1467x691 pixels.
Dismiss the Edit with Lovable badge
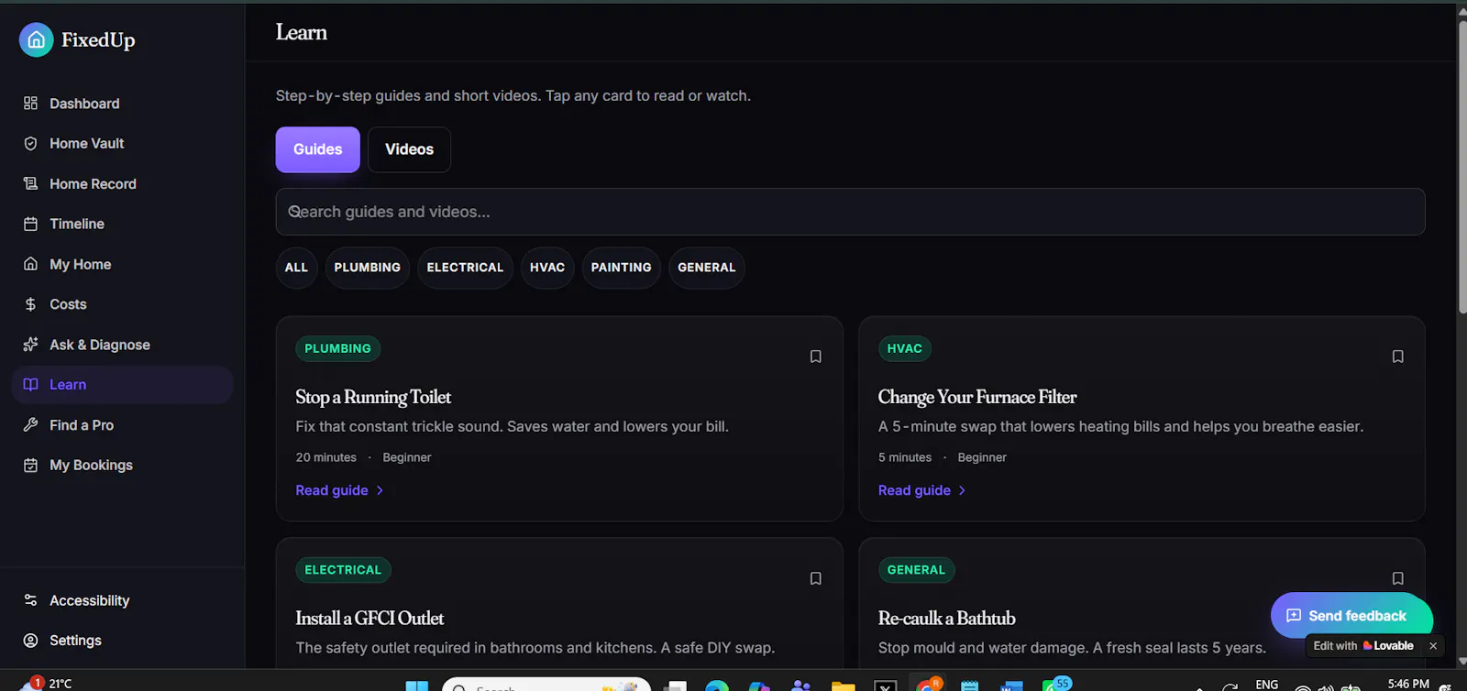tap(1433, 646)
